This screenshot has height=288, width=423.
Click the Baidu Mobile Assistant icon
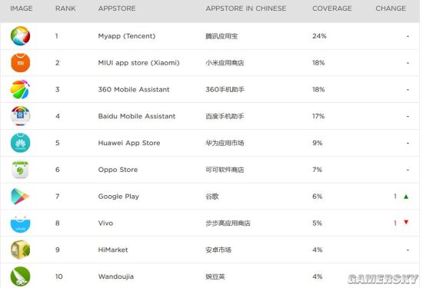coord(20,116)
